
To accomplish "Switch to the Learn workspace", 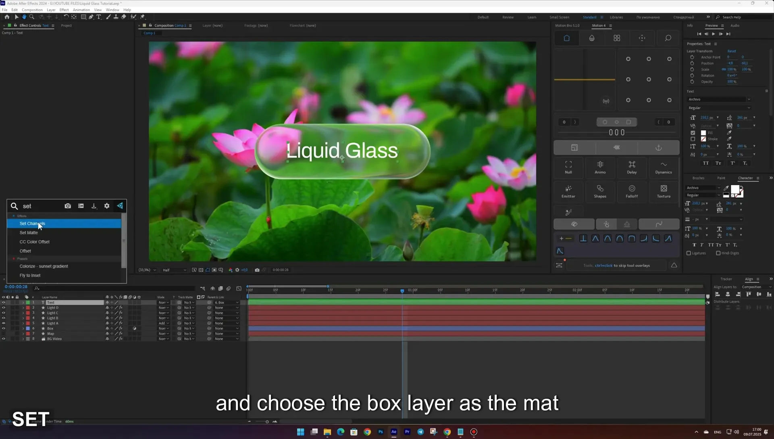I will [532, 17].
